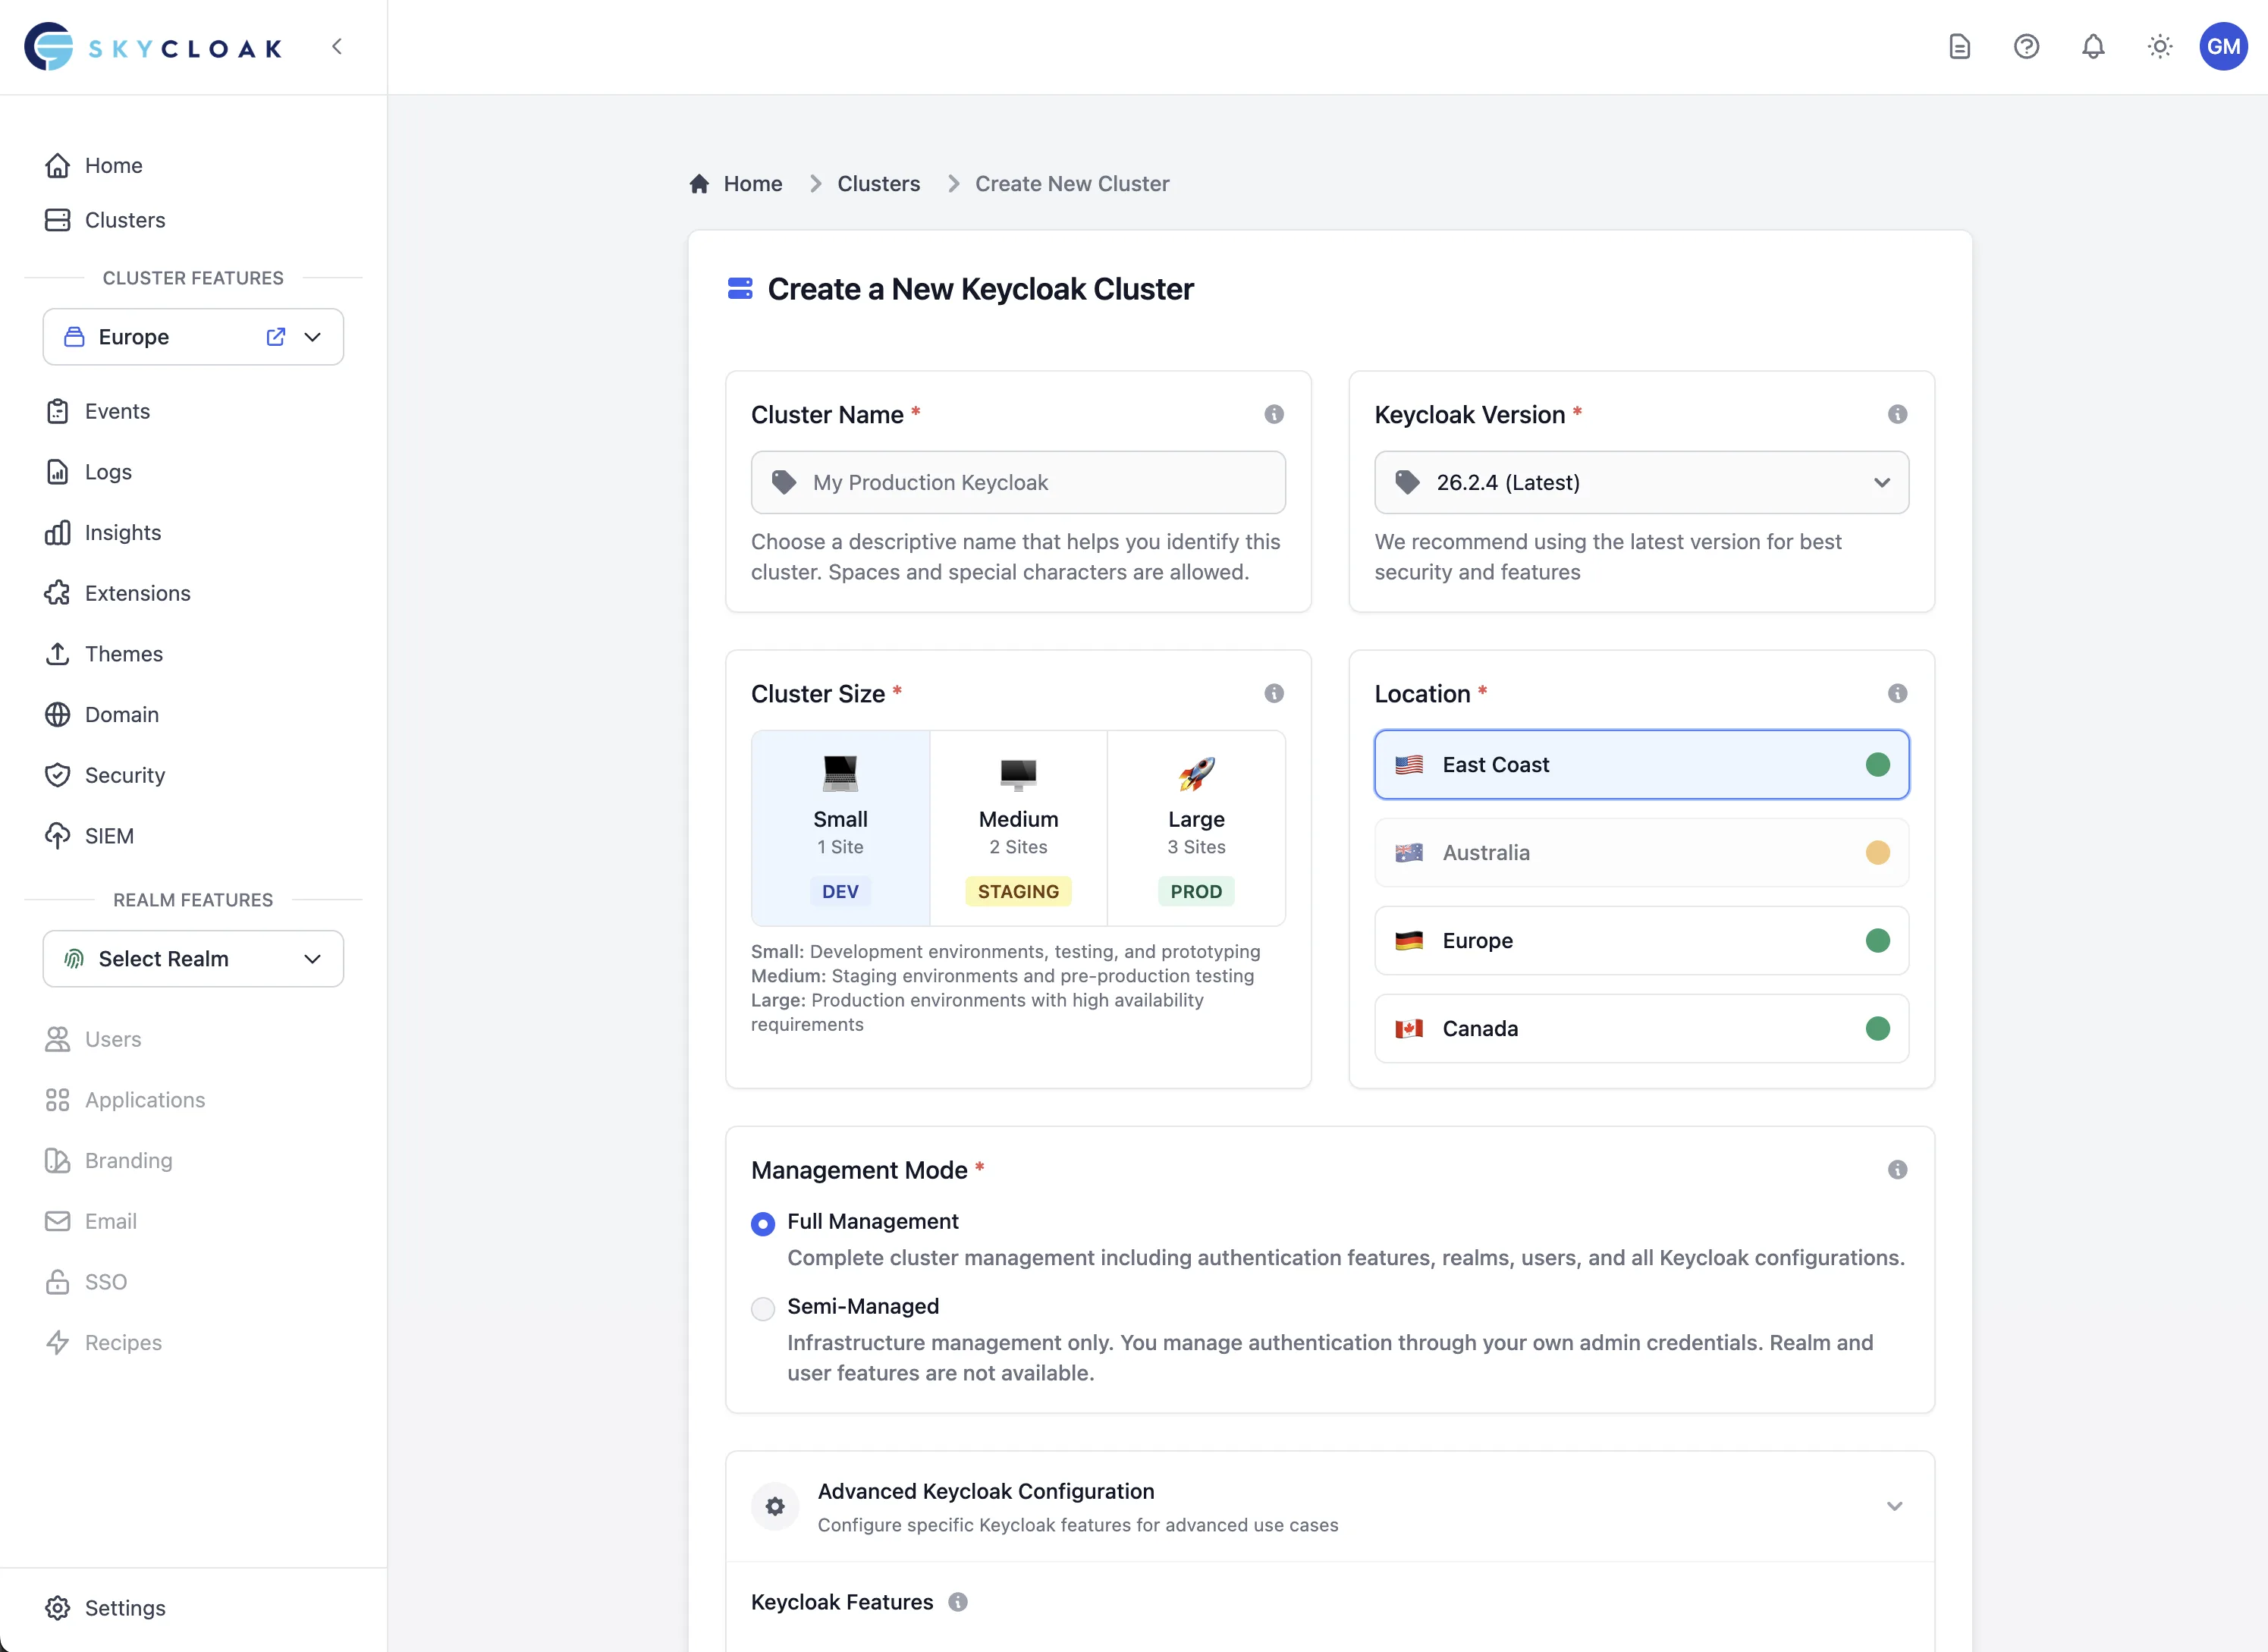The height and width of the screenshot is (1652, 2268).
Task: Open the Events section in the sidebar
Action: 119,411
